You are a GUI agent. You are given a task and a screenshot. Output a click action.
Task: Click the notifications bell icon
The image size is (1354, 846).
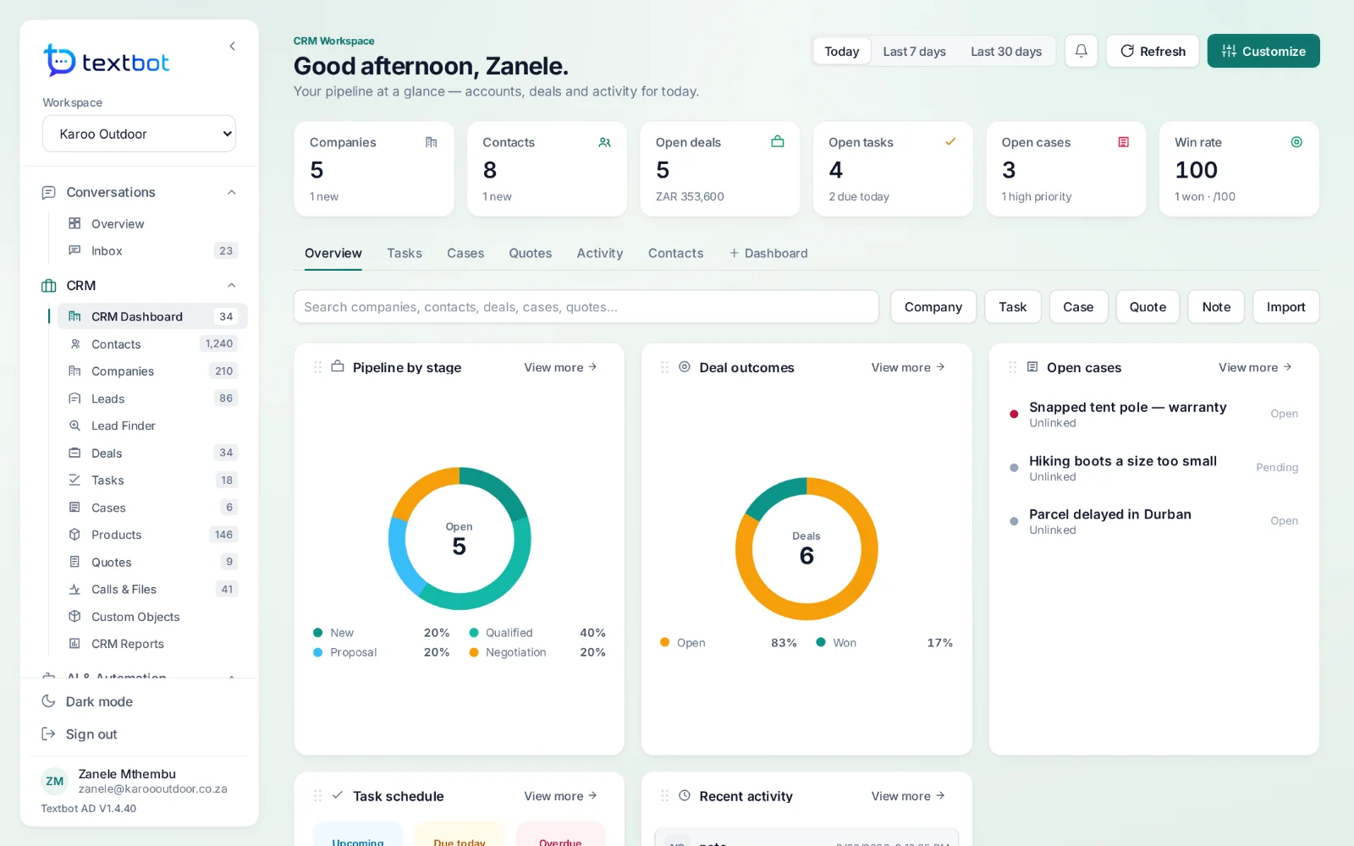coord(1081,51)
